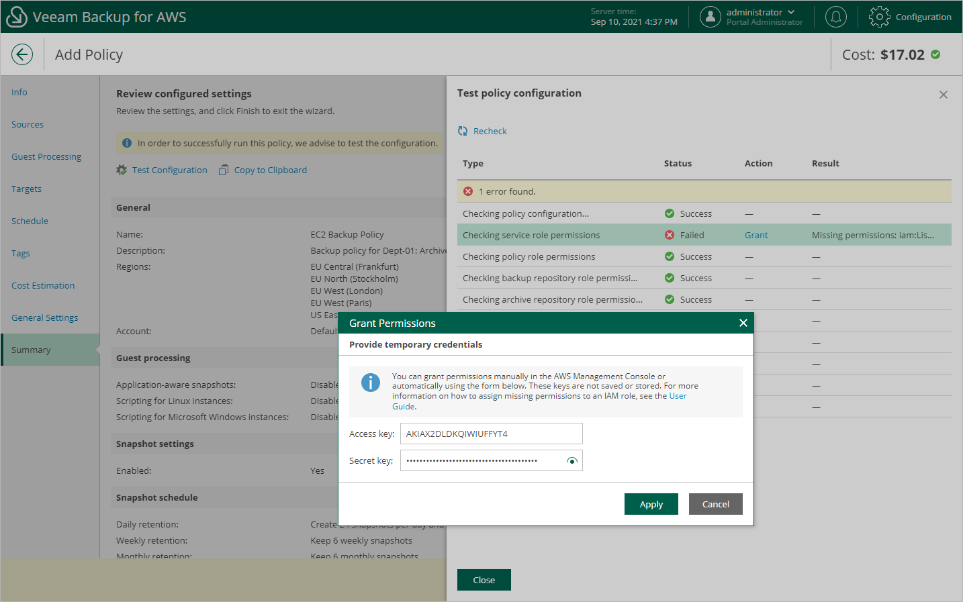
Task: Go to the Guest Processing step
Action: (x=46, y=157)
